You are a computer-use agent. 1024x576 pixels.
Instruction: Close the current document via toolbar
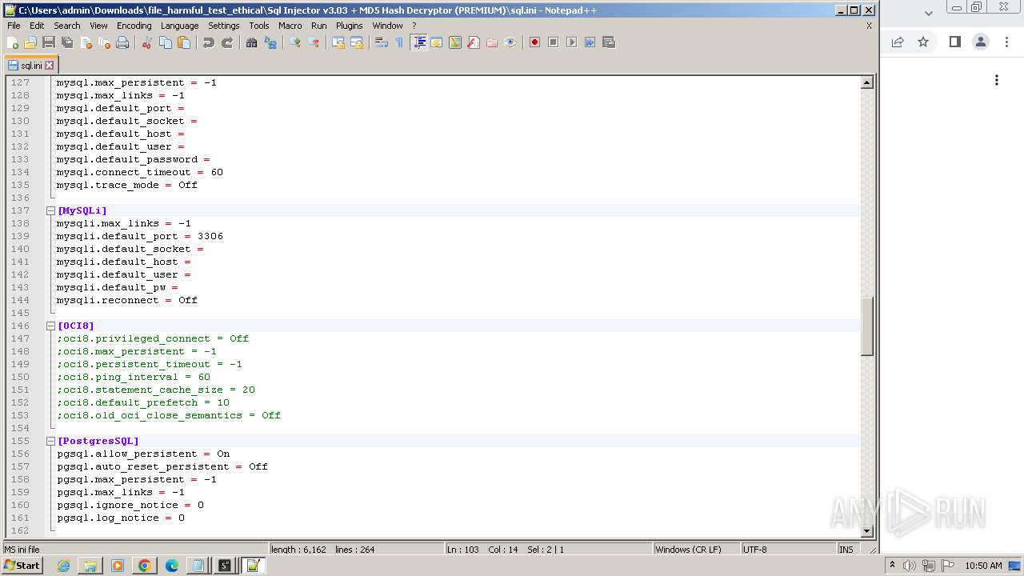86,42
